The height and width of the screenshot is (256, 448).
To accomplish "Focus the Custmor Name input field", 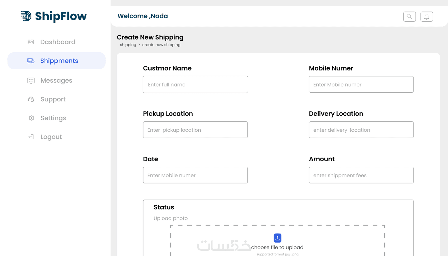I will point(195,84).
